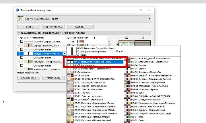
Task: Click the red swatch of НМ-04 Черепица - Кровля
Action: (129, 89)
